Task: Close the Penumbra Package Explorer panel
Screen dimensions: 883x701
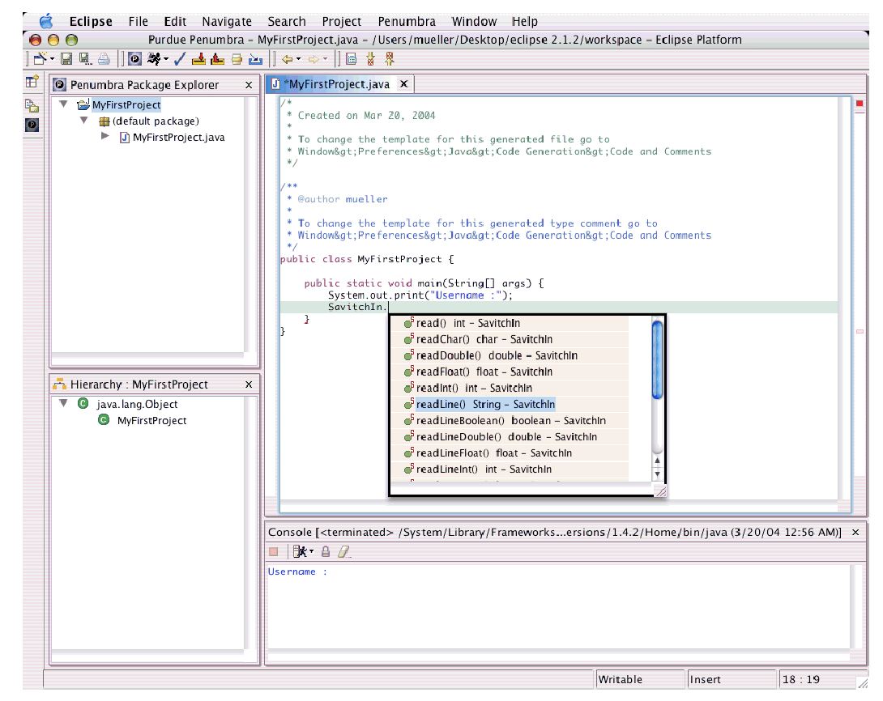Action: pos(249,85)
